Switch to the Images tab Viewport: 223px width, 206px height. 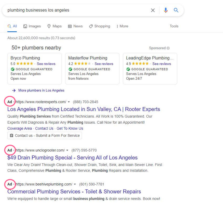(32, 26)
